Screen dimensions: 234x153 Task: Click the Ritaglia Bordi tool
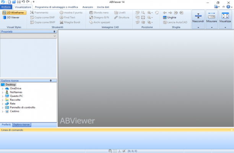pos(70,23)
